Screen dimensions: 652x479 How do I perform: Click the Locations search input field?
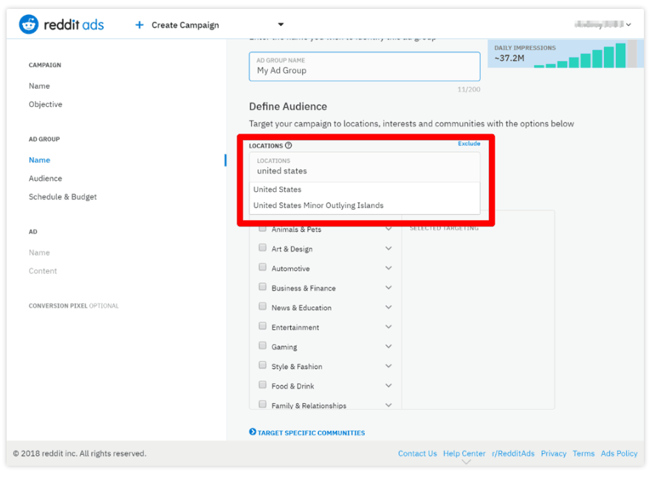(x=365, y=167)
